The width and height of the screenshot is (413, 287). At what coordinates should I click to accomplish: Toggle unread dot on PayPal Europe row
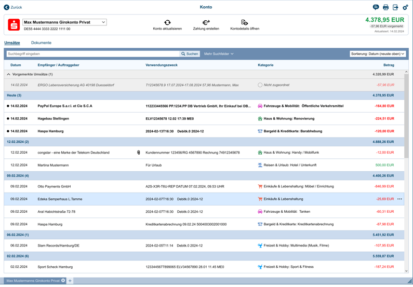8,106
